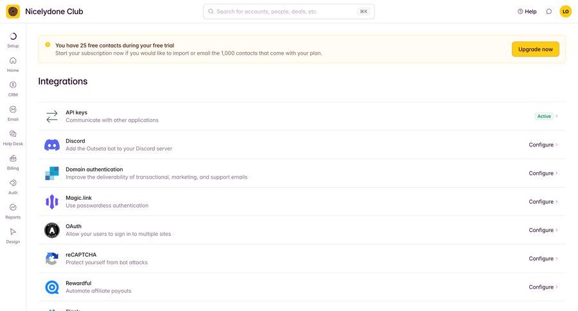The width and height of the screenshot is (578, 311).
Task: Click the Discord integration title
Action: pyautogui.click(x=75, y=141)
